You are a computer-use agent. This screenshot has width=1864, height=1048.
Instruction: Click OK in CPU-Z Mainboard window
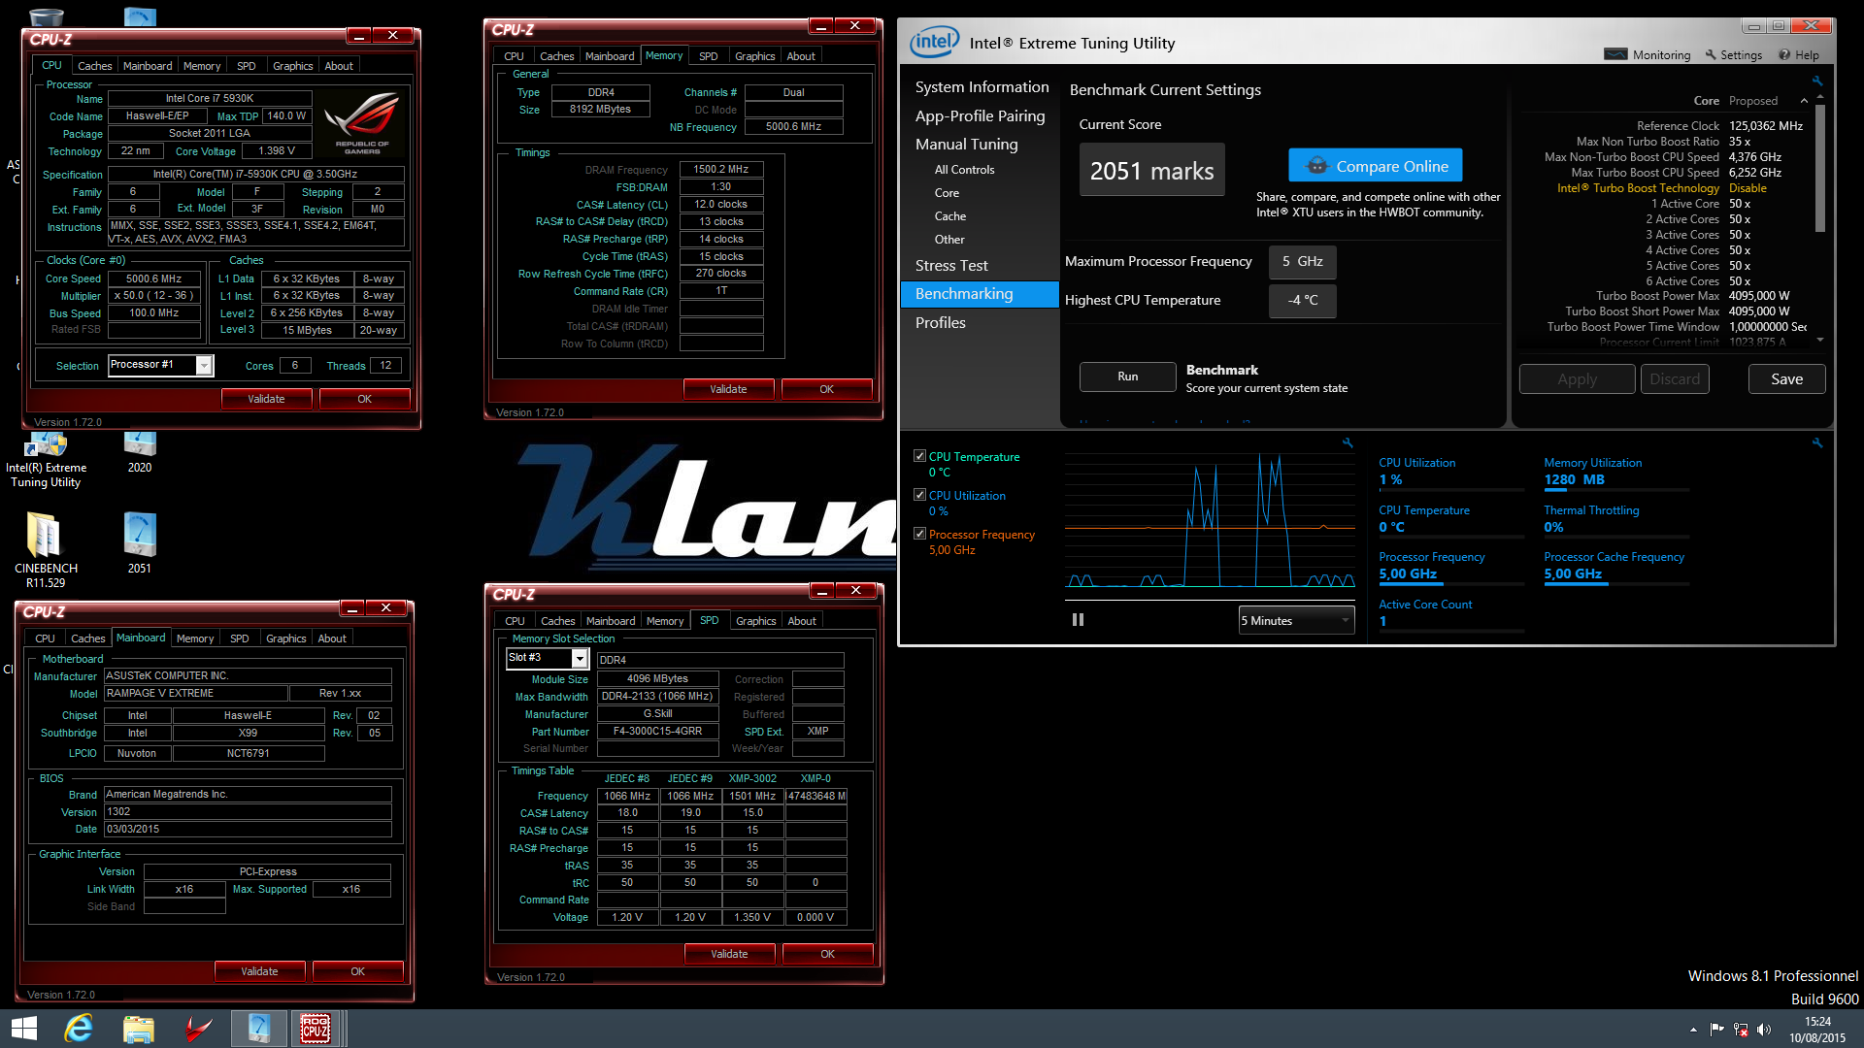point(357,971)
